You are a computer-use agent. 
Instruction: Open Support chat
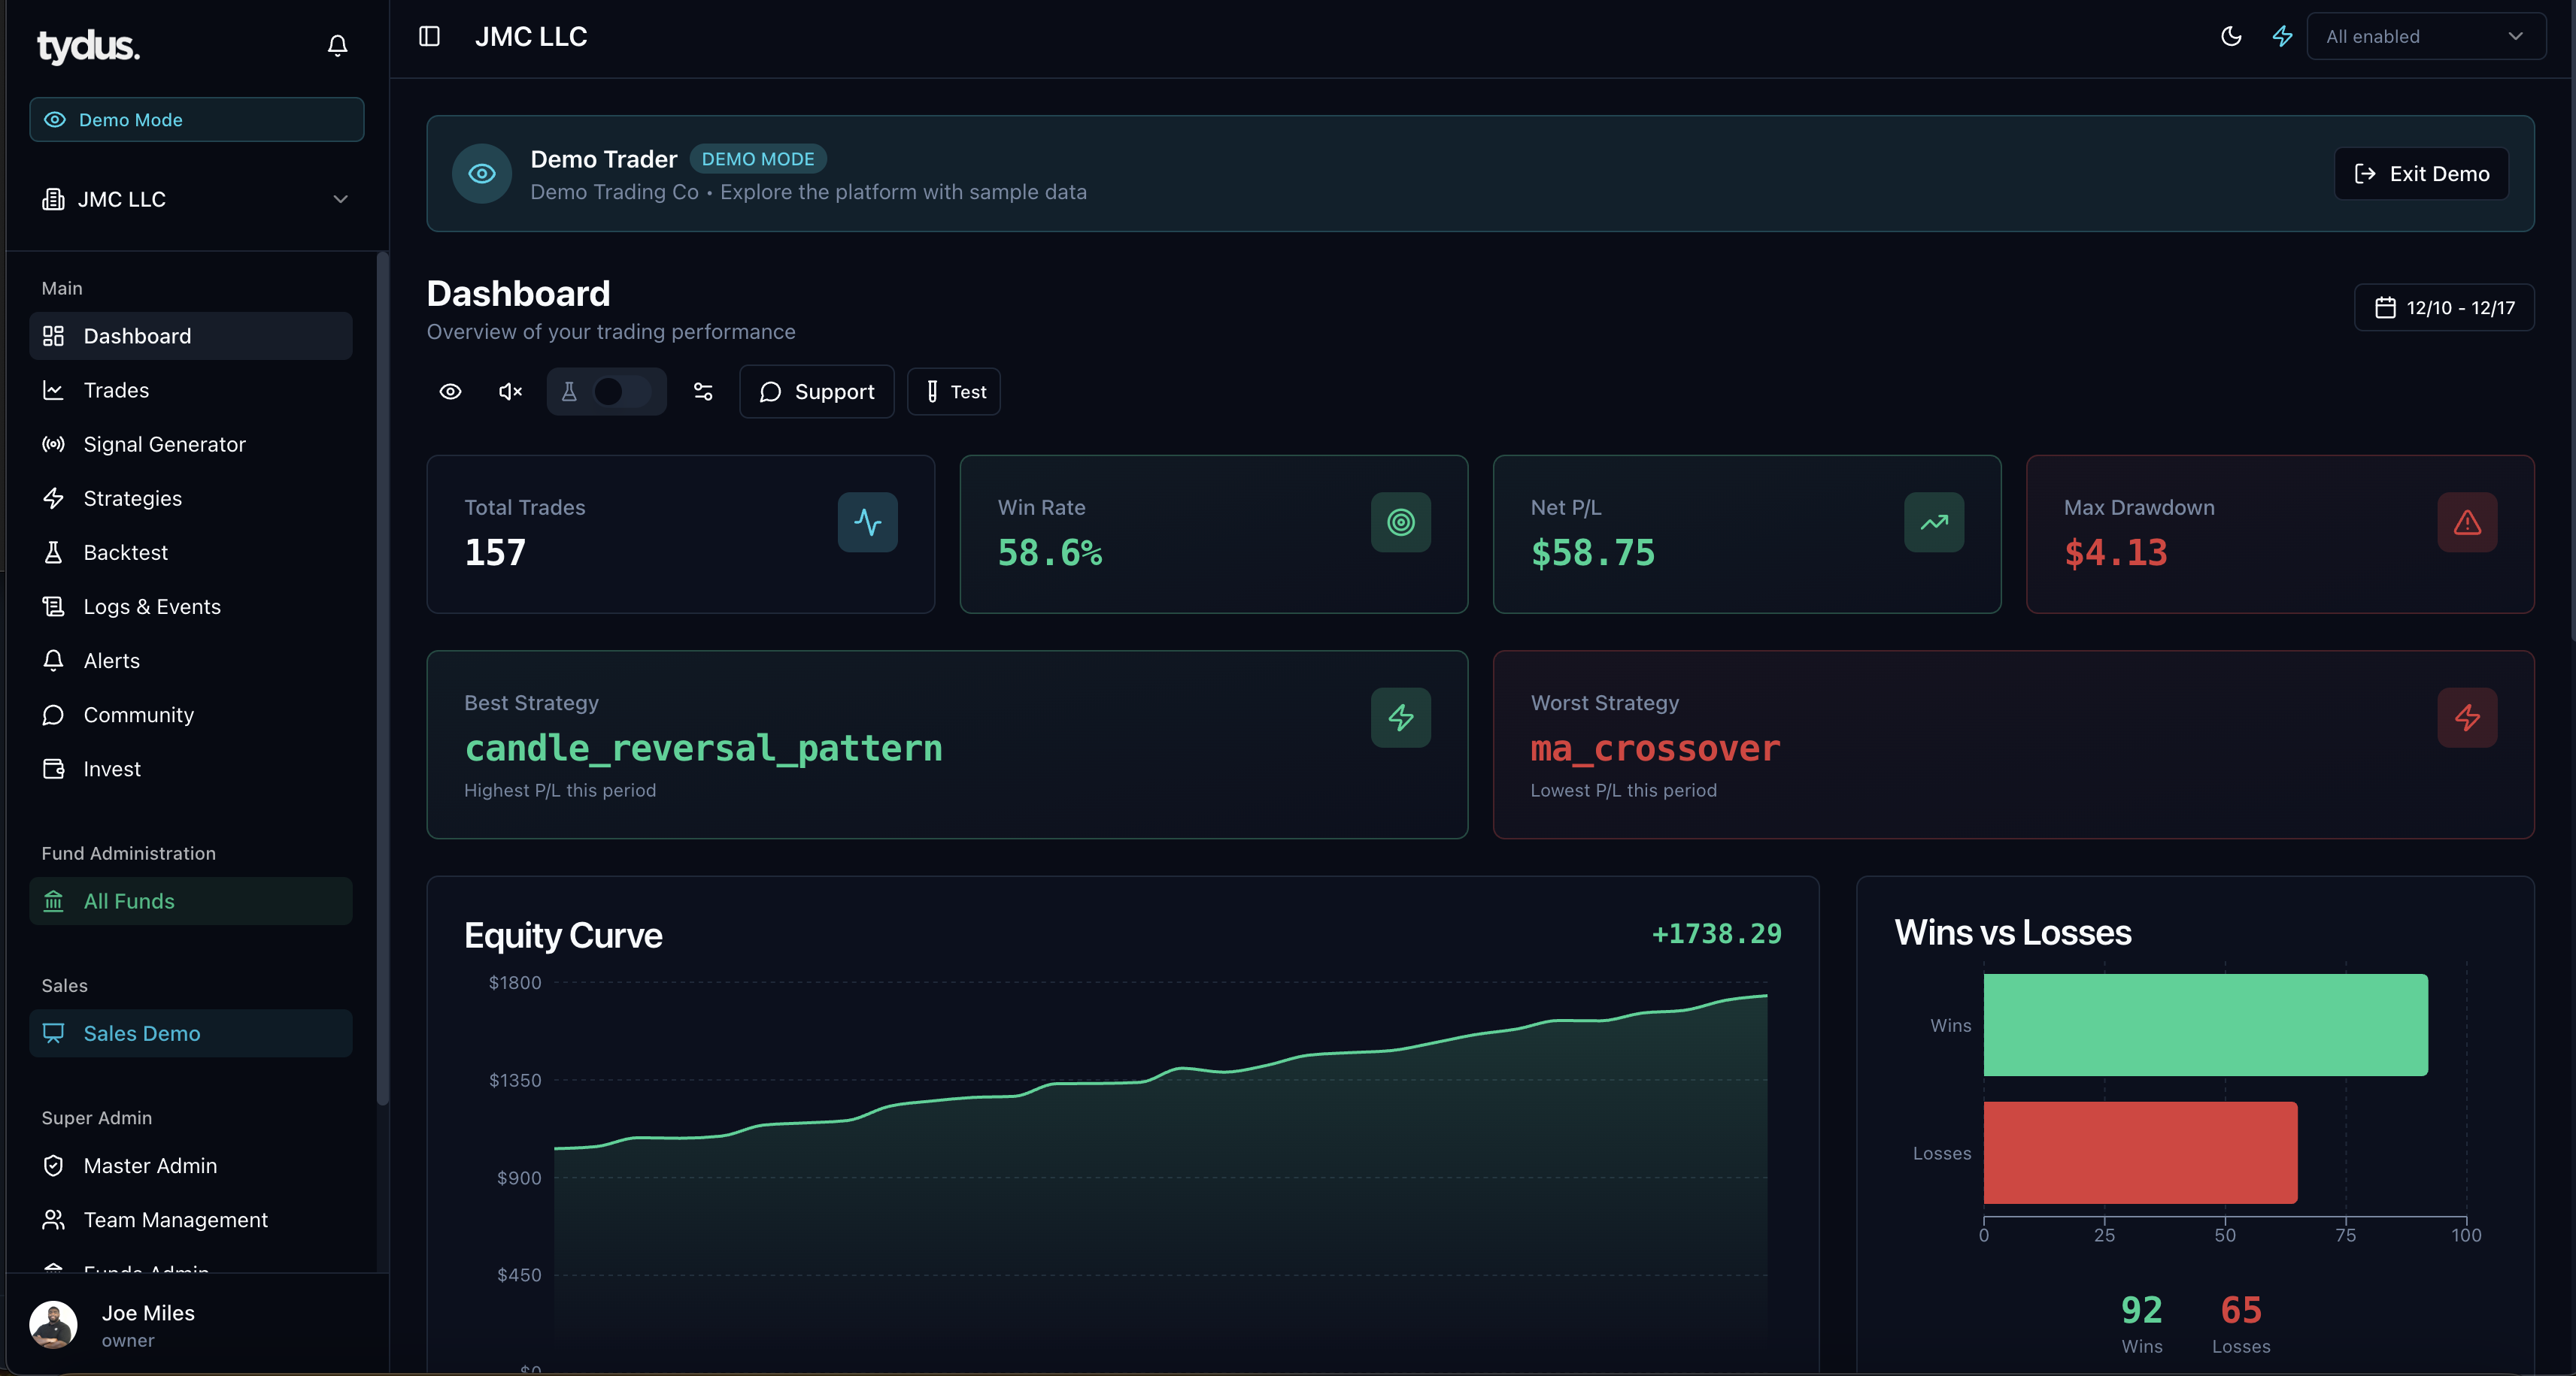point(816,392)
